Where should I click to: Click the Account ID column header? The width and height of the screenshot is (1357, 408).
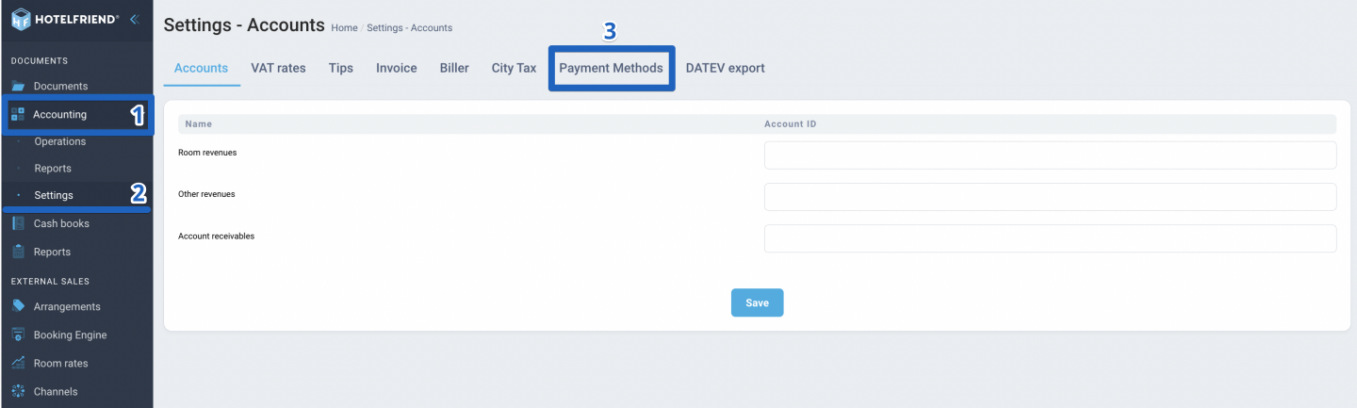click(x=791, y=124)
